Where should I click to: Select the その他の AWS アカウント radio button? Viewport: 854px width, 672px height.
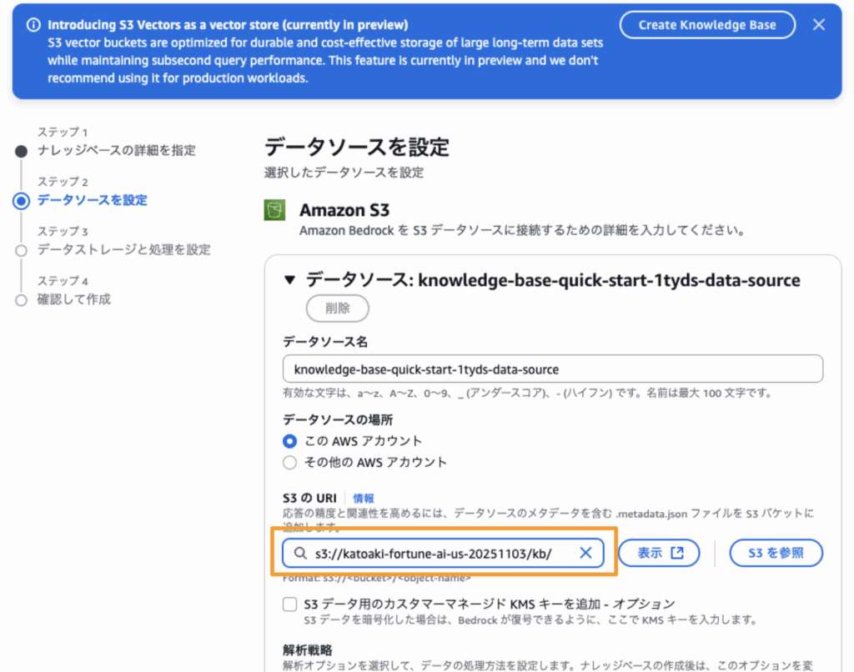[290, 462]
